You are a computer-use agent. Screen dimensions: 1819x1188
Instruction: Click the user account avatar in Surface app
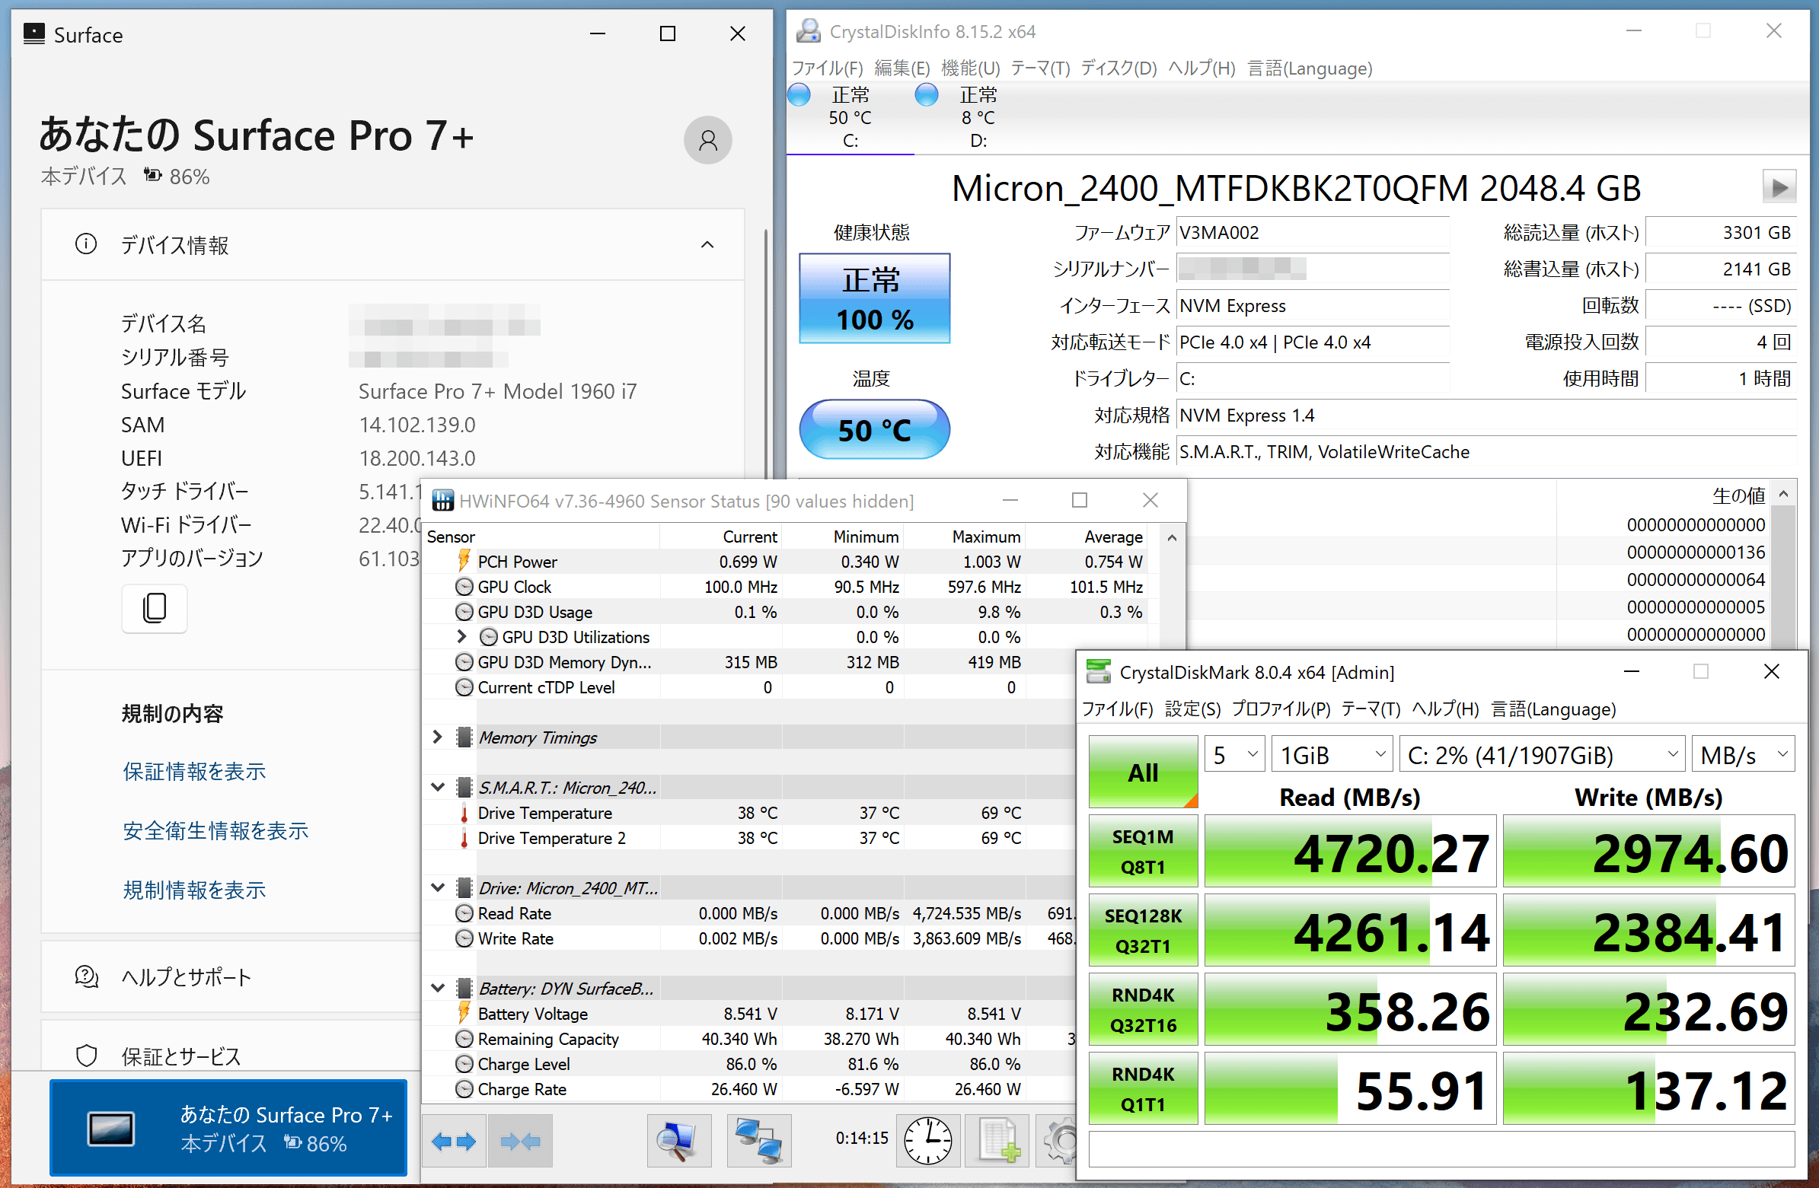[707, 140]
